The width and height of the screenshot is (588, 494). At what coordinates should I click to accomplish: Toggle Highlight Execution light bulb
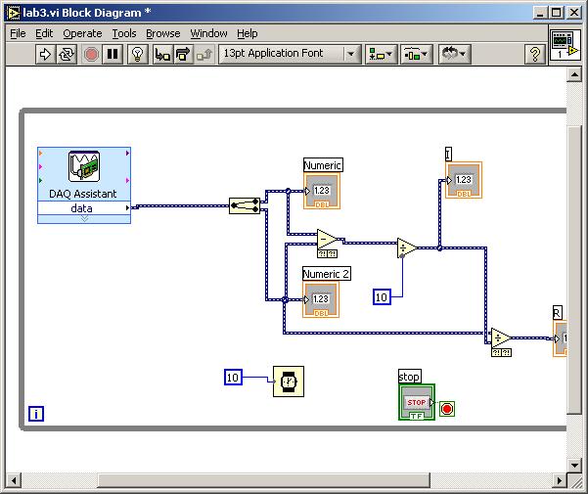138,55
